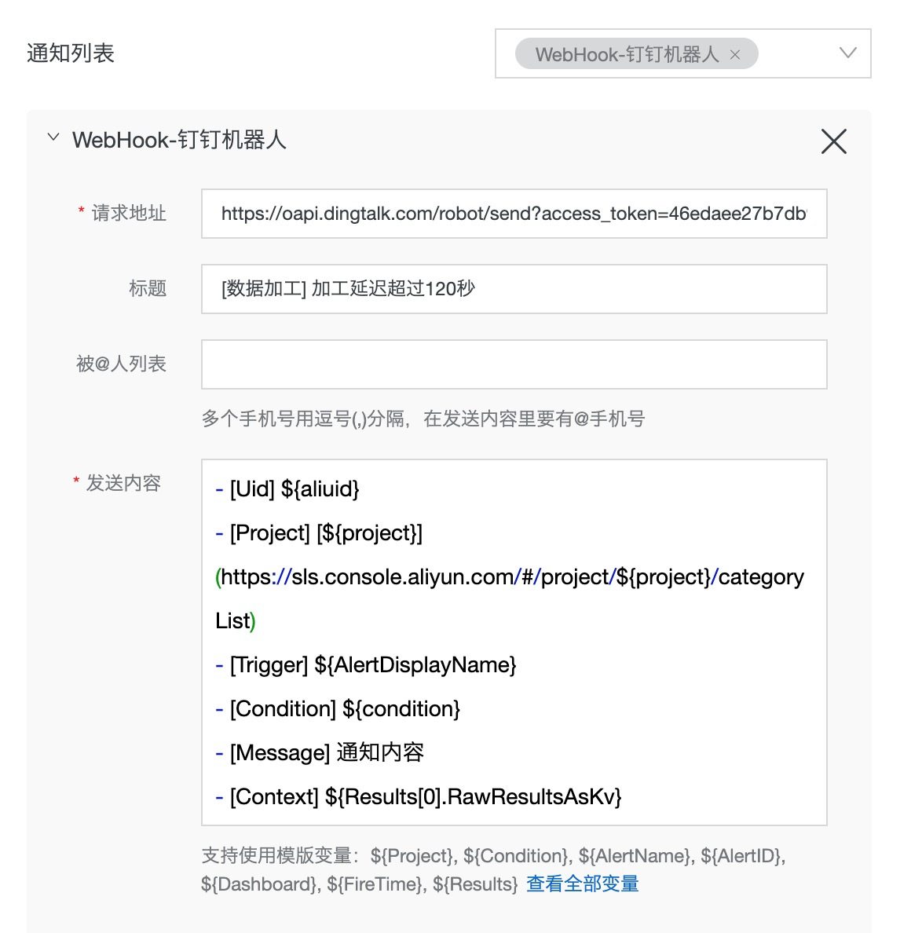The height and width of the screenshot is (933, 911).
Task: Click the [Trigger] ${AlertDisplayName} line
Action: 366,664
